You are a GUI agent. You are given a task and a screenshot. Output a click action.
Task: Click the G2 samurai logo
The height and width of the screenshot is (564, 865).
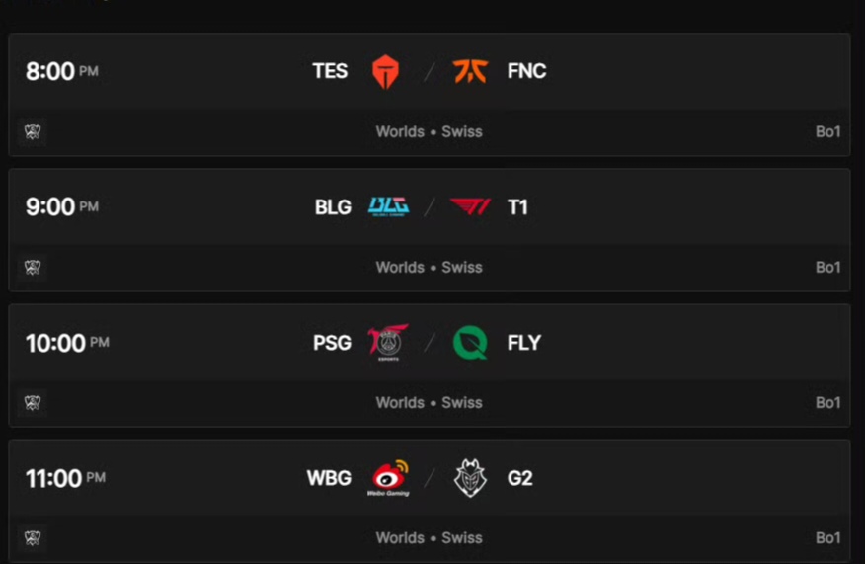[x=470, y=478]
